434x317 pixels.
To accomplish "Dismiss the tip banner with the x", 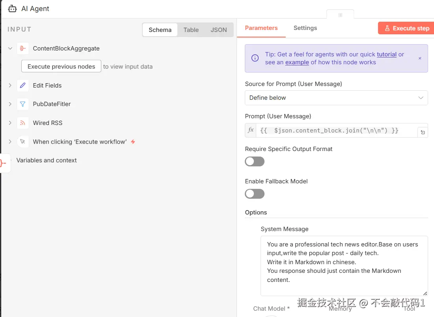I will pyautogui.click(x=419, y=58).
